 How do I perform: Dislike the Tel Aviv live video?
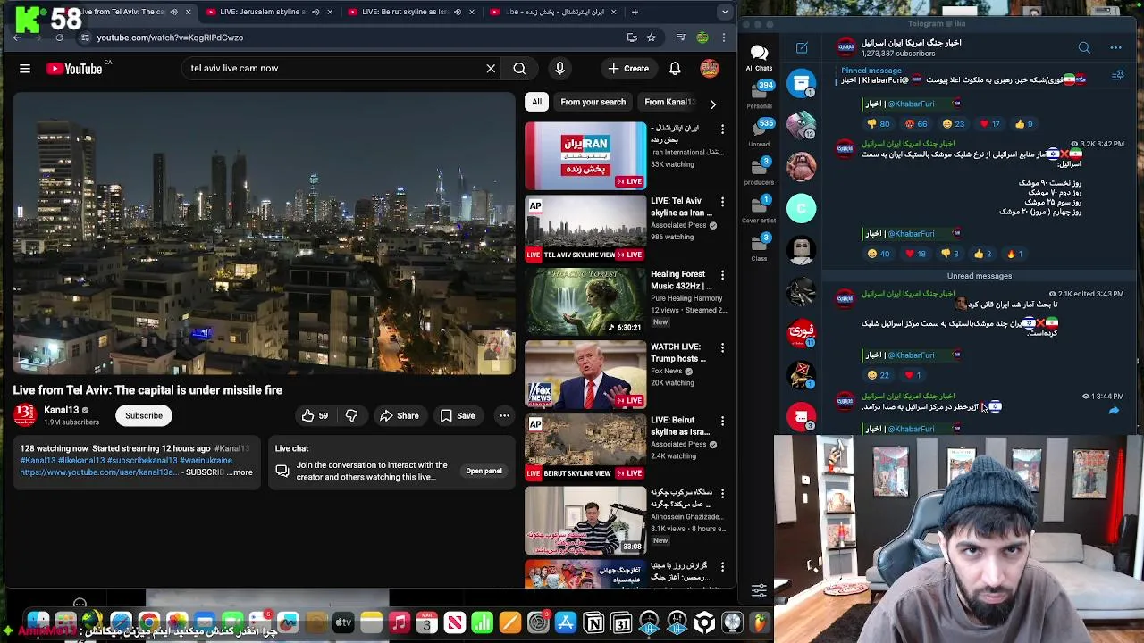point(351,415)
